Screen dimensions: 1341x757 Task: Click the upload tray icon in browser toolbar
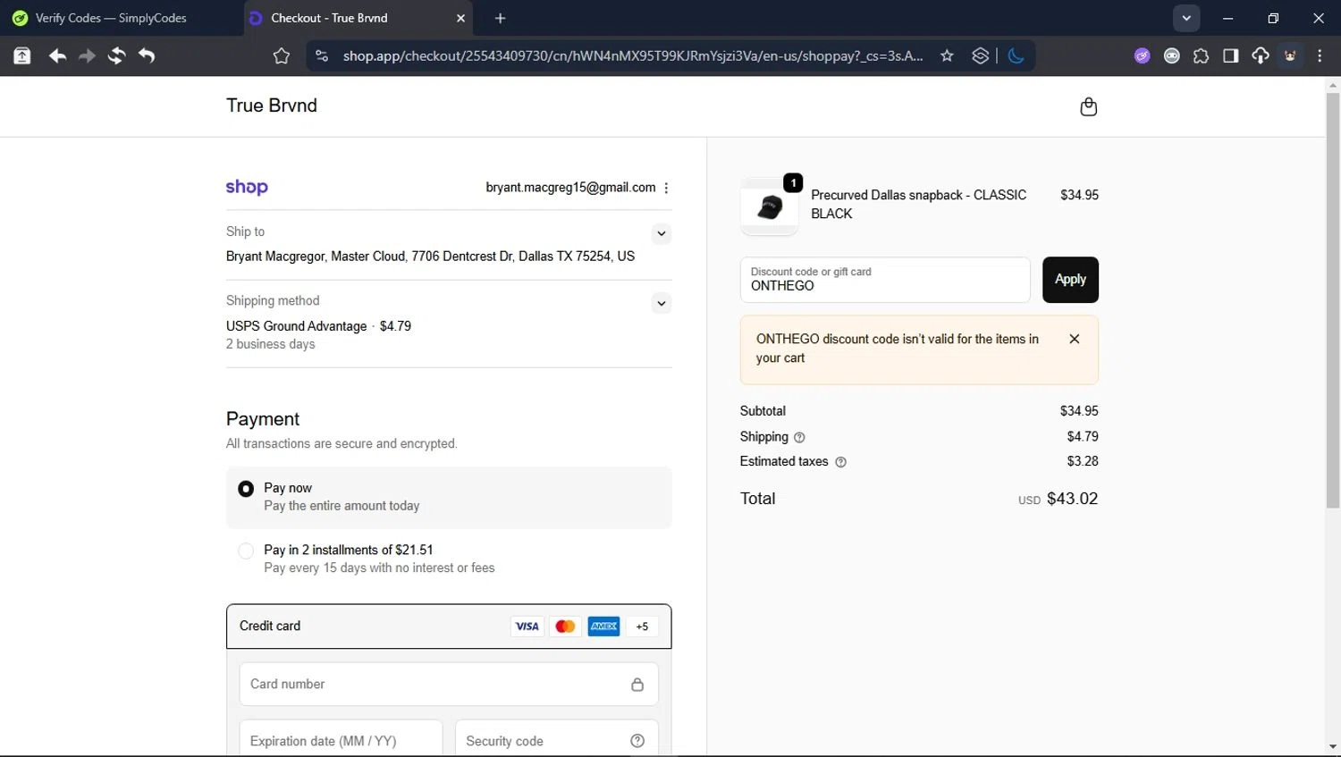tap(22, 55)
